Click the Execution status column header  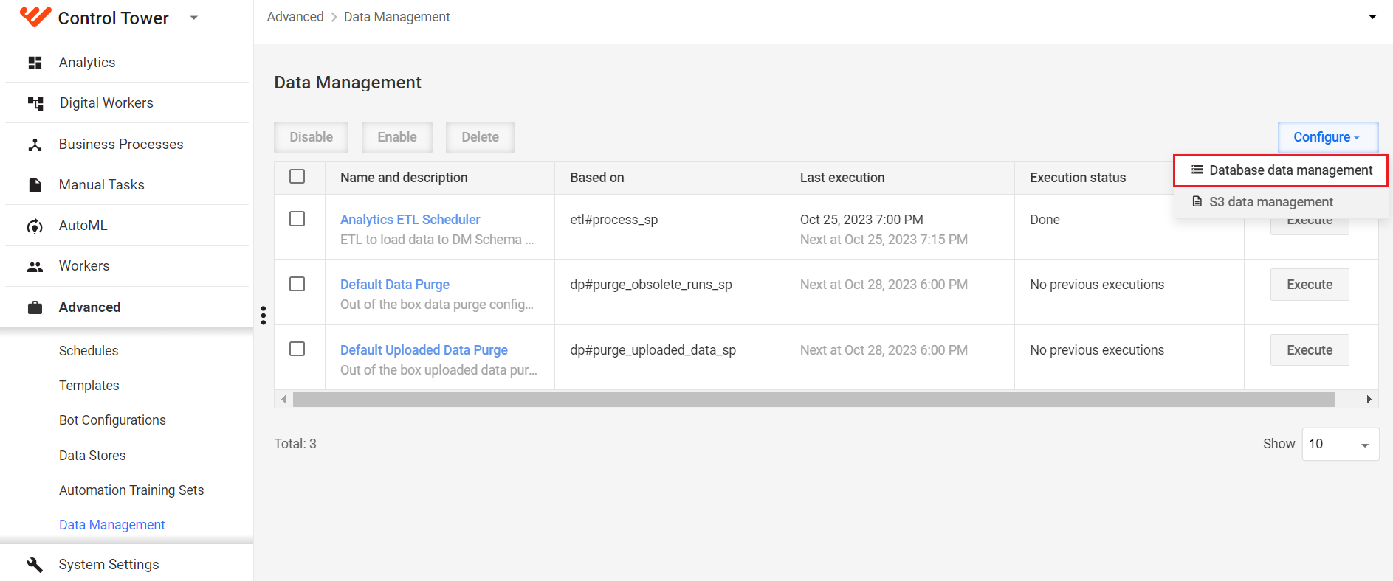click(x=1078, y=178)
